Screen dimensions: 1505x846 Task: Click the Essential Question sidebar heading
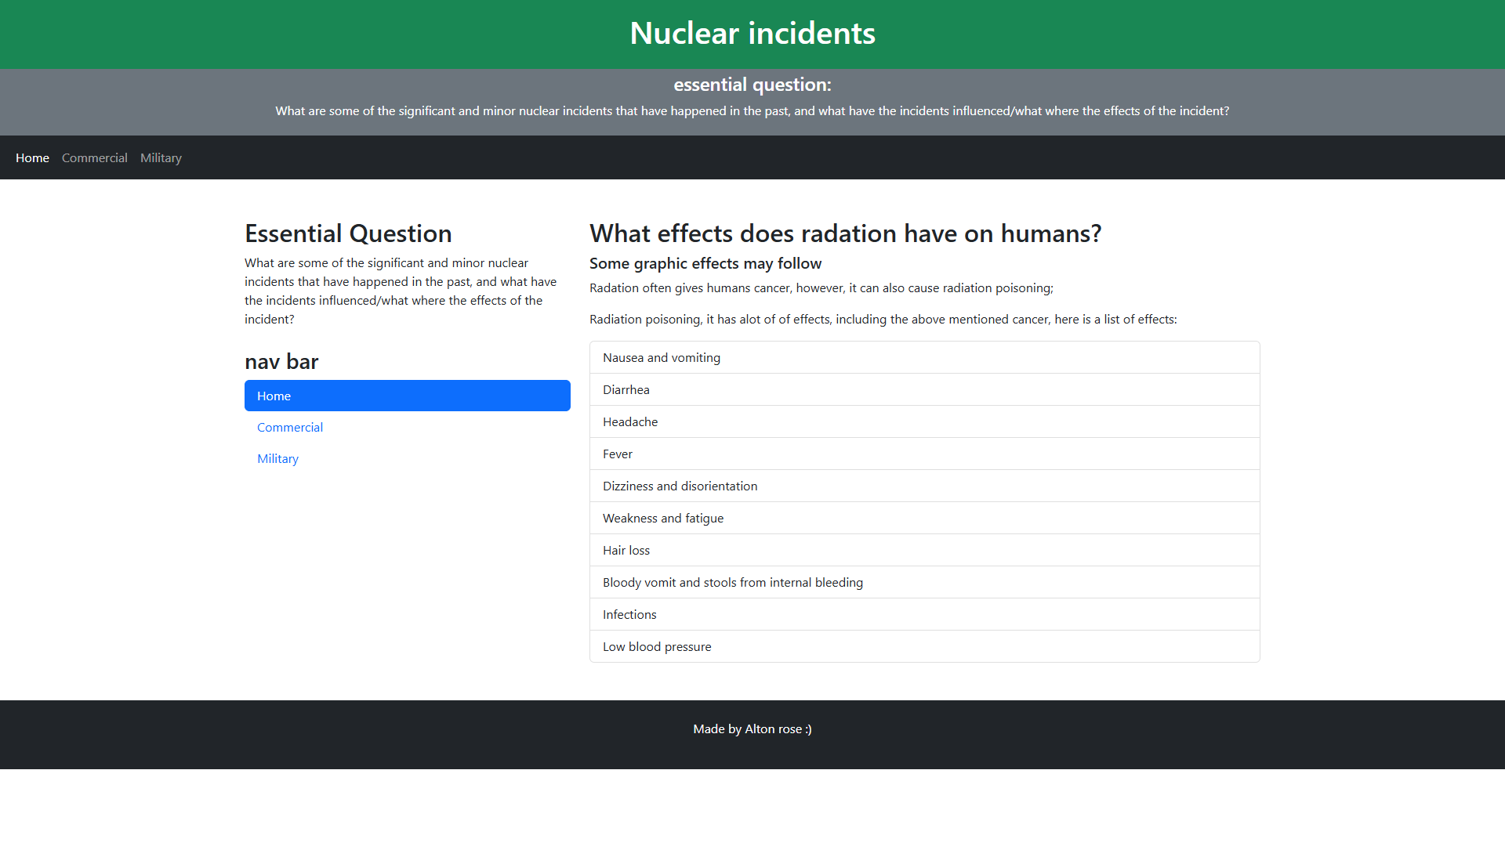pos(348,233)
